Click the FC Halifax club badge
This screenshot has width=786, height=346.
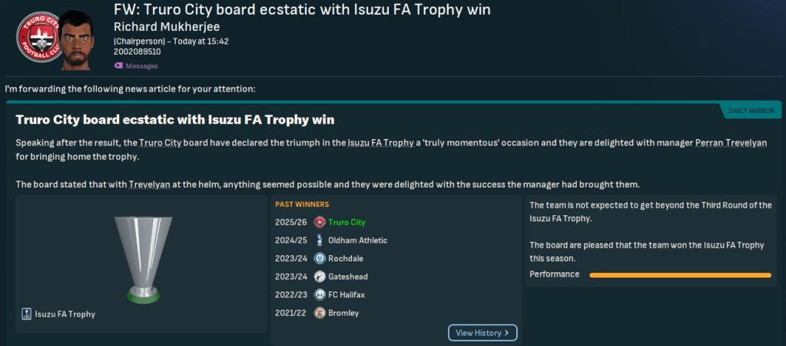click(320, 294)
